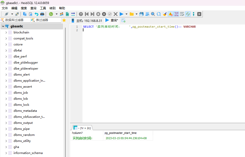Click the copy icon in toolbar
Image resolution: width=245 pixels, height=157 pixels.
(25, 14)
